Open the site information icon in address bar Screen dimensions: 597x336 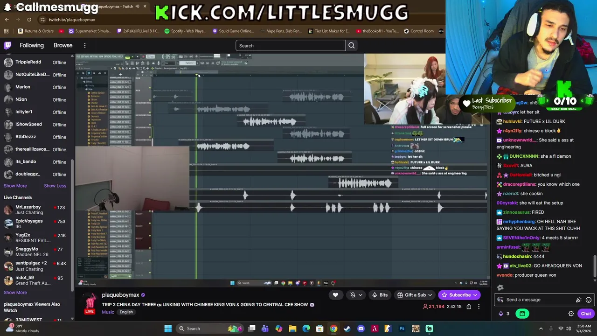(x=42, y=20)
